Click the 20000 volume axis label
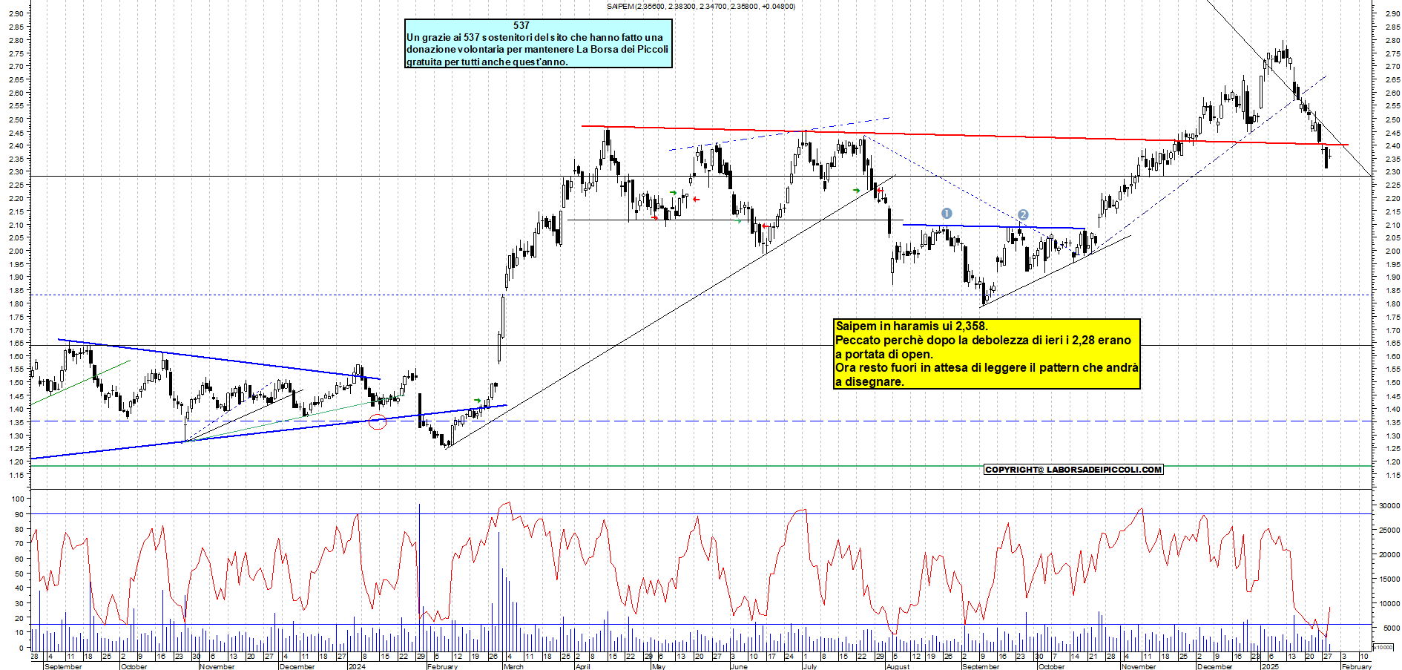The height and width of the screenshot is (670, 1402). tap(1389, 554)
